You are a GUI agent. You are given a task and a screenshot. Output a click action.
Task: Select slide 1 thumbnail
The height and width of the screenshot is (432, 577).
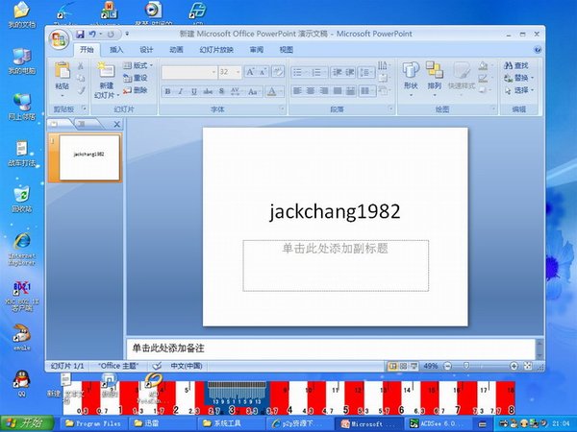coord(89,157)
